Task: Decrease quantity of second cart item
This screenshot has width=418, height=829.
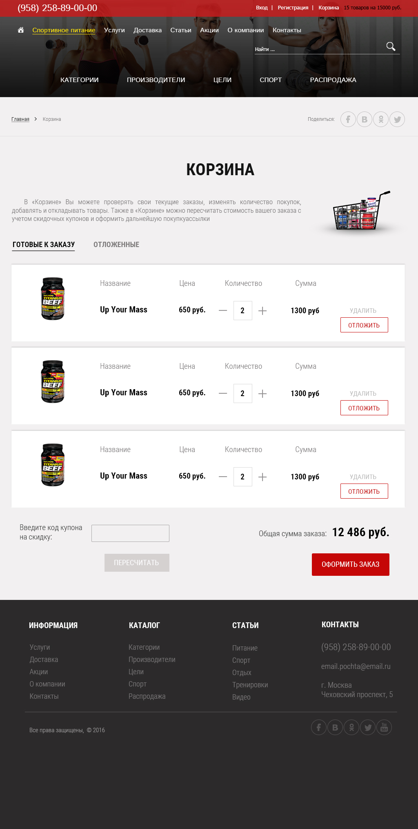Action: pos(223,394)
